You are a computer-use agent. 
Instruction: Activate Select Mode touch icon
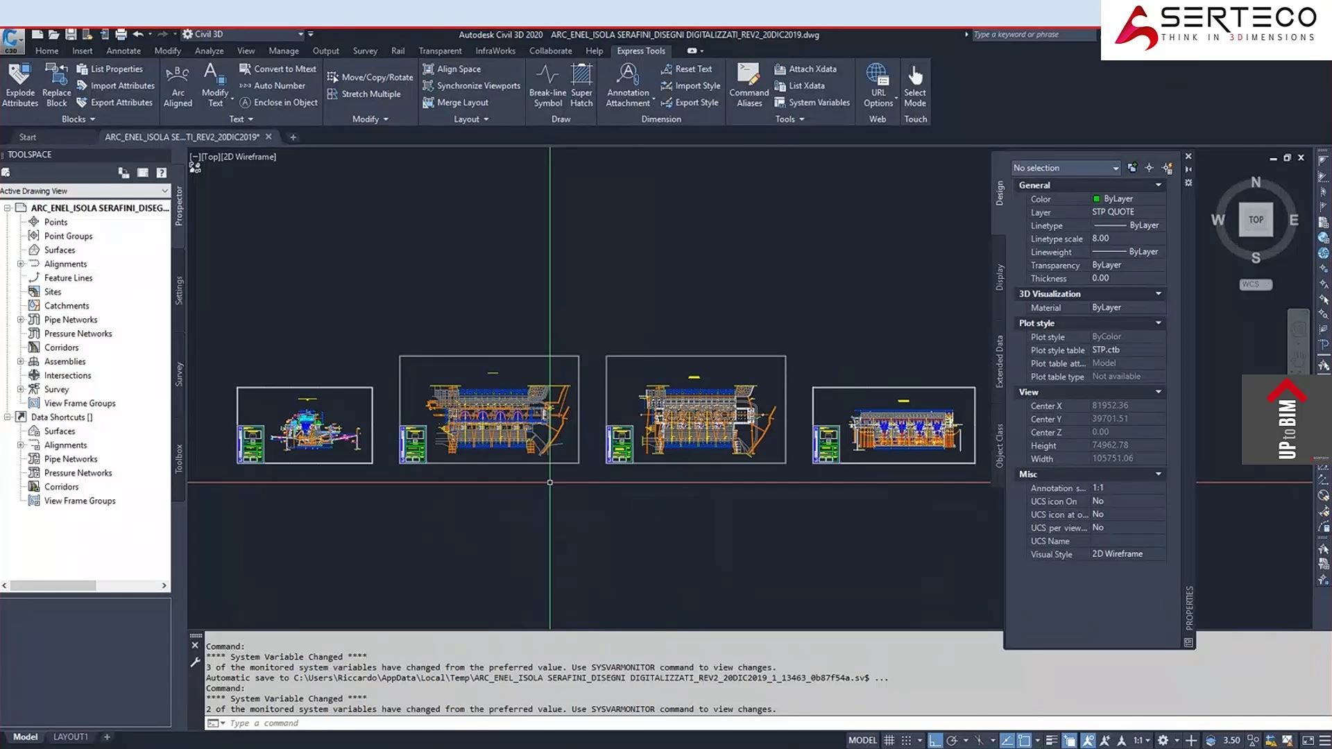(914, 85)
